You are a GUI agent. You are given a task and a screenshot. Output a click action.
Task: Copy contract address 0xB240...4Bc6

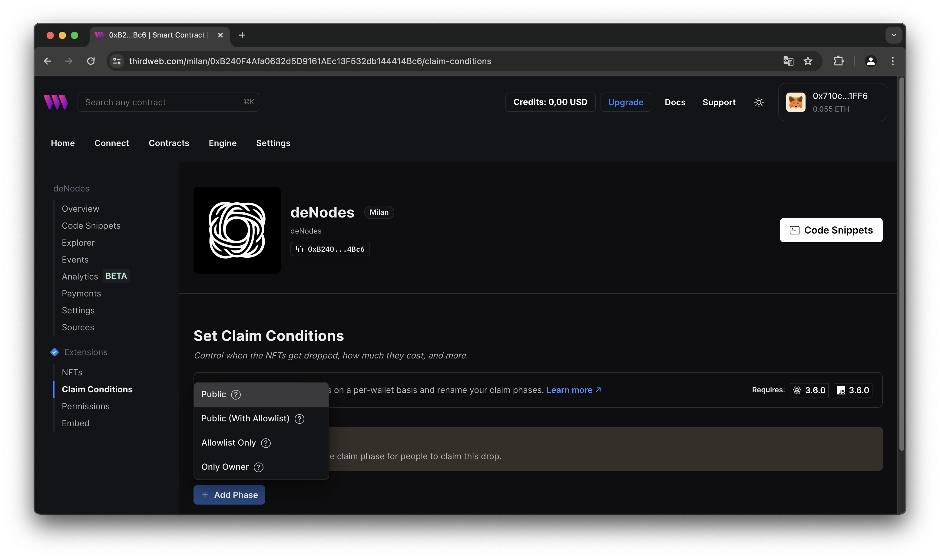(330, 249)
